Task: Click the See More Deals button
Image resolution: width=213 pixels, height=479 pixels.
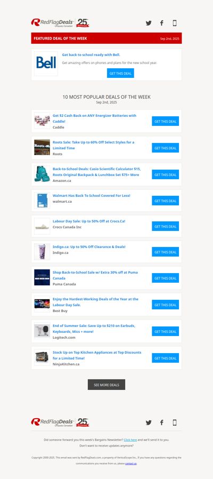Action: click(106, 385)
